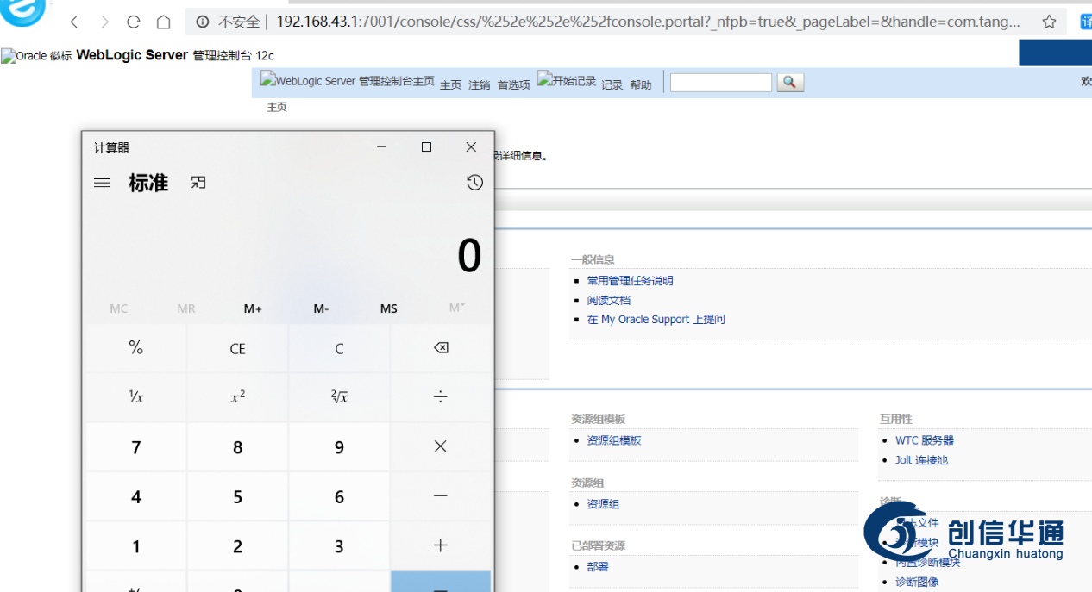
Task: Reload the page with refresh icon
Action: tap(133, 22)
